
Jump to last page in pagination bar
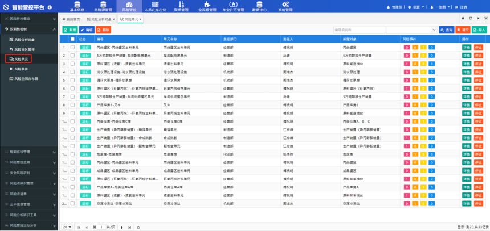129,227
